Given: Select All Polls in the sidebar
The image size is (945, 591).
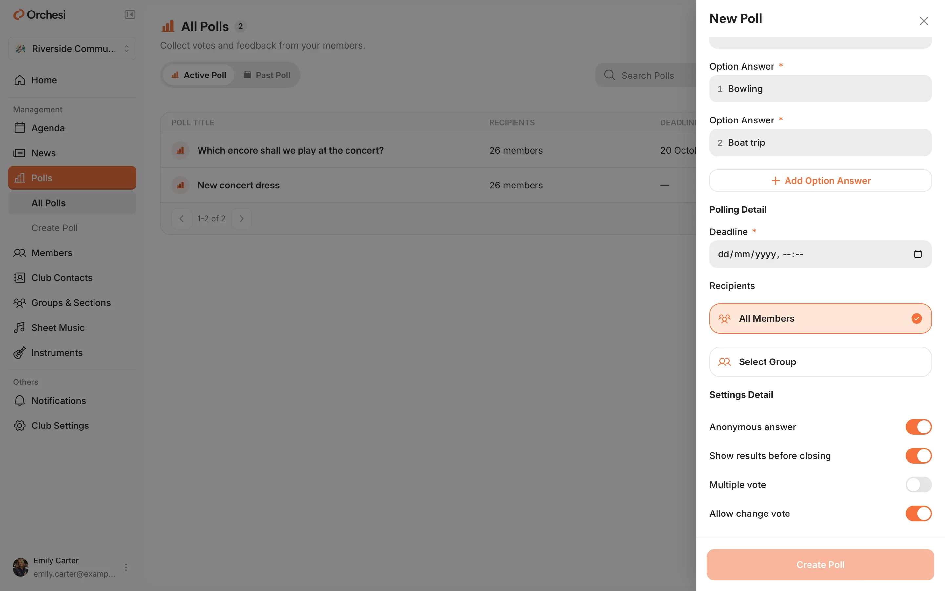Looking at the screenshot, I should pos(72,203).
